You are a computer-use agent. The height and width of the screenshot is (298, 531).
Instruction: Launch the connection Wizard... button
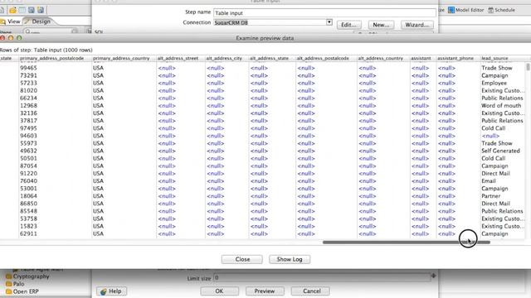click(x=417, y=25)
